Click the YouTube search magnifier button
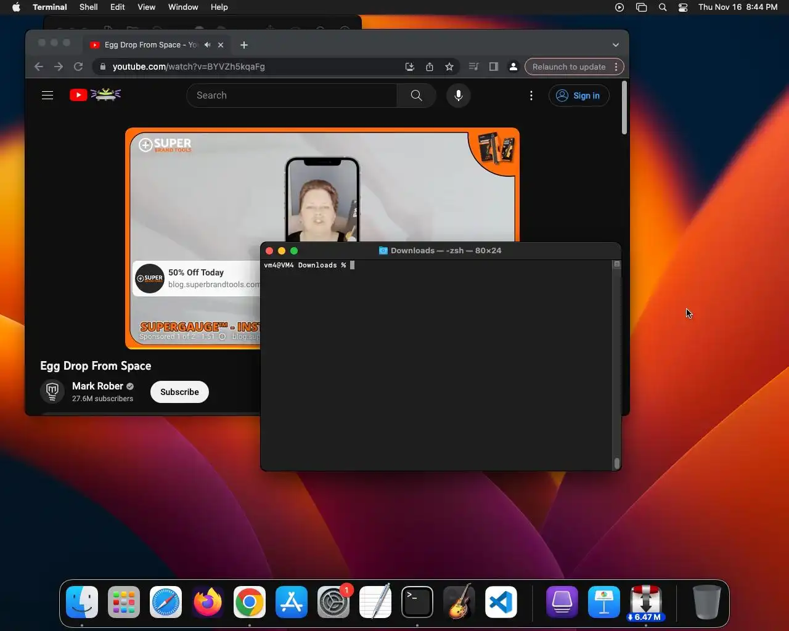This screenshot has height=631, width=789. [x=417, y=96]
